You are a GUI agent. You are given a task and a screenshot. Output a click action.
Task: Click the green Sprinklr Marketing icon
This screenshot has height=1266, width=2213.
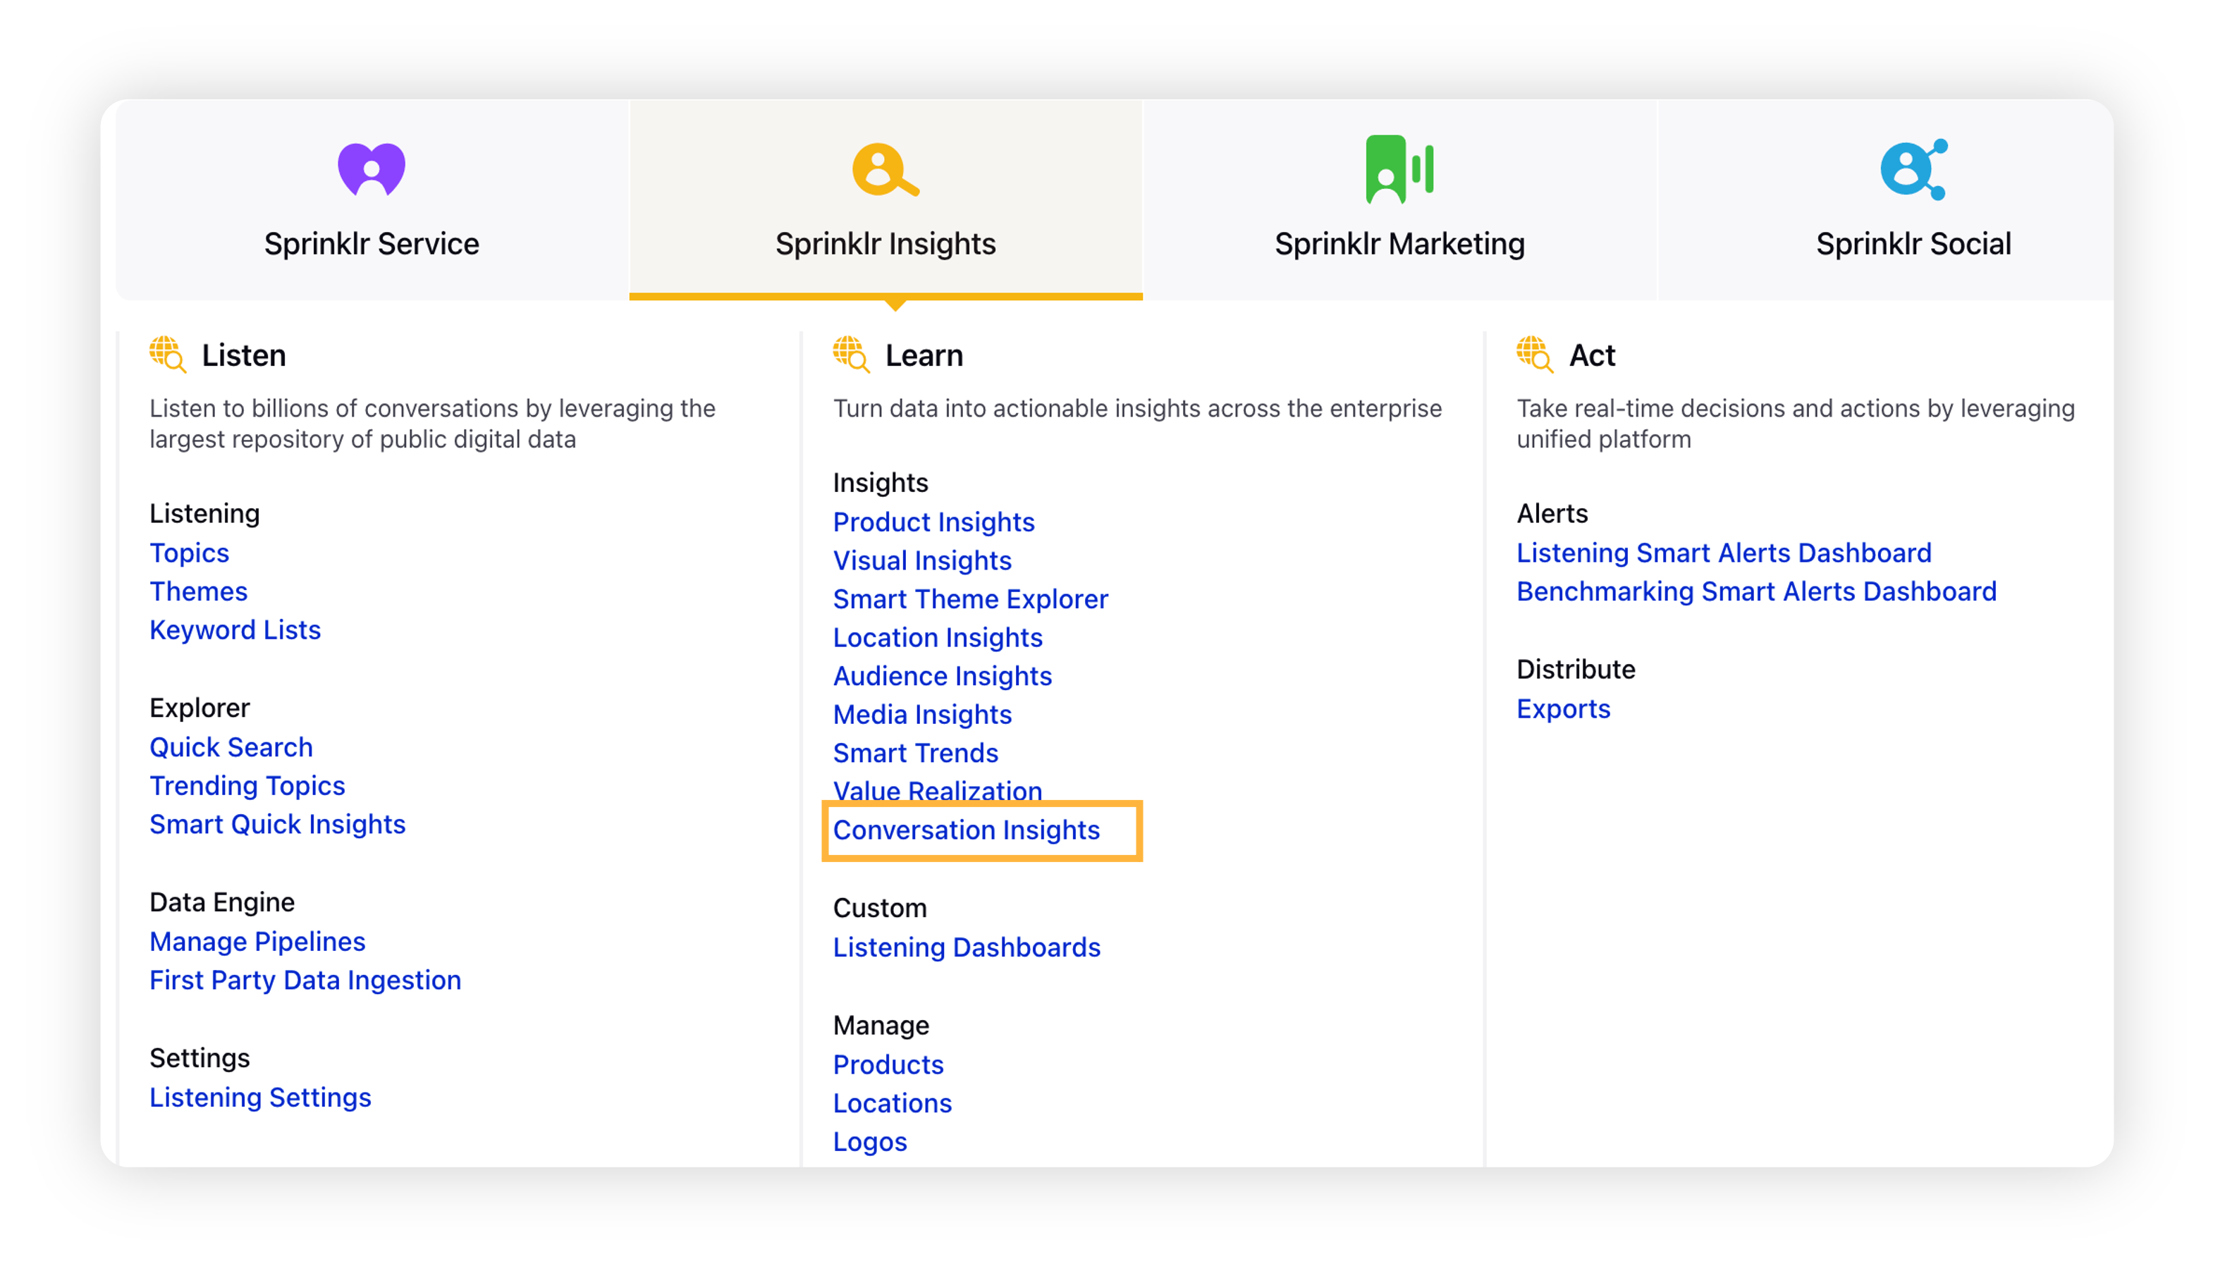pos(1399,170)
